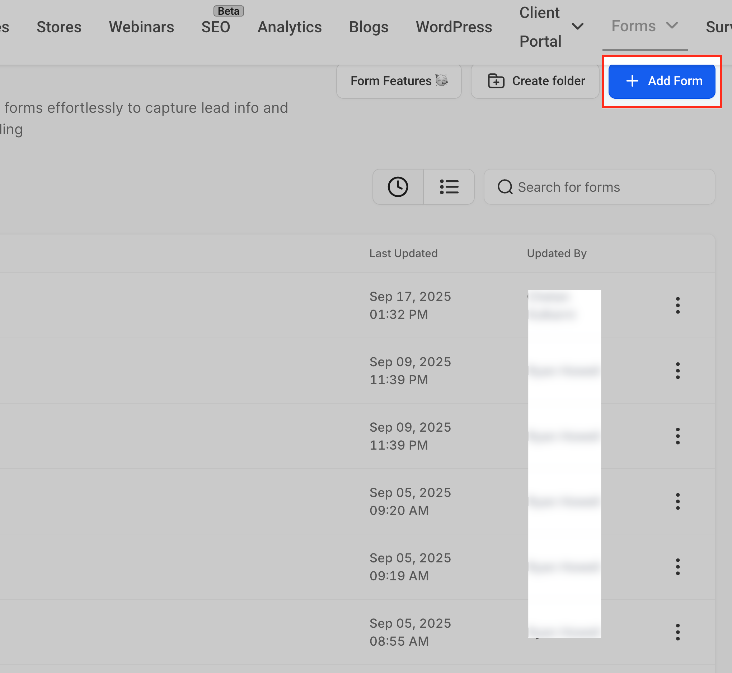
Task: Open the Blogs tab
Action: [x=369, y=27]
